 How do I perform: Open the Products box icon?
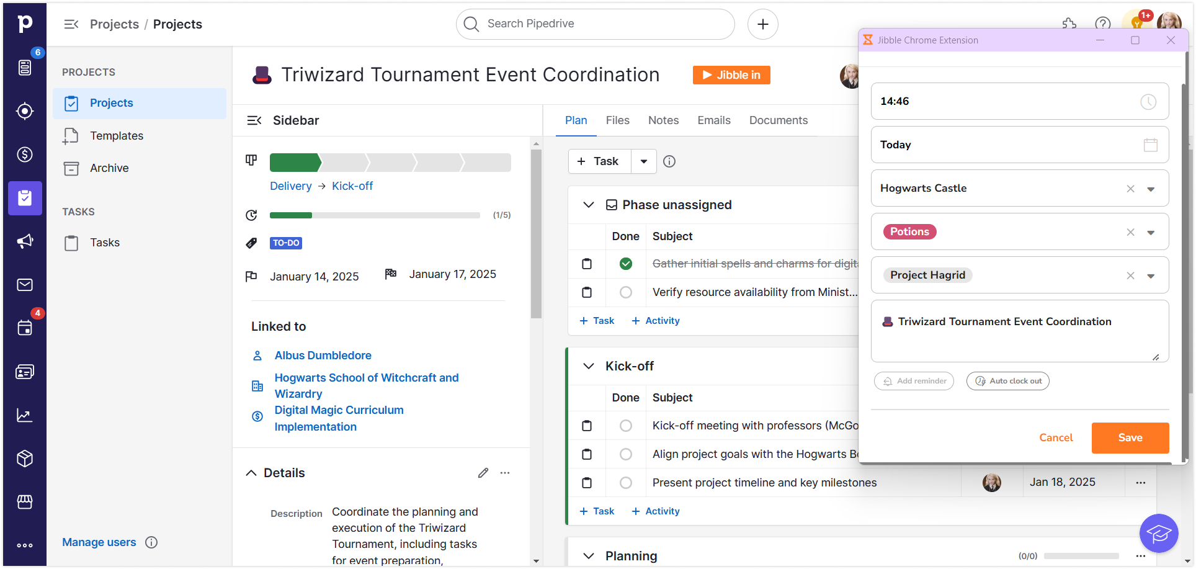coord(25,459)
